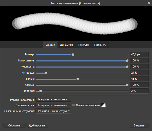Screen dimensions: 152x131
Task: Click the Интервал slider knob
Action: 46,73
